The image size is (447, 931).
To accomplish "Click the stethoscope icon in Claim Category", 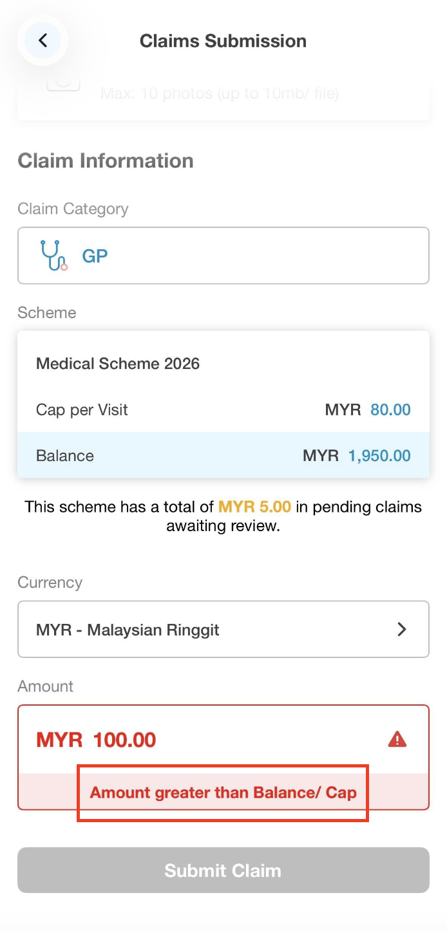I will click(x=53, y=255).
